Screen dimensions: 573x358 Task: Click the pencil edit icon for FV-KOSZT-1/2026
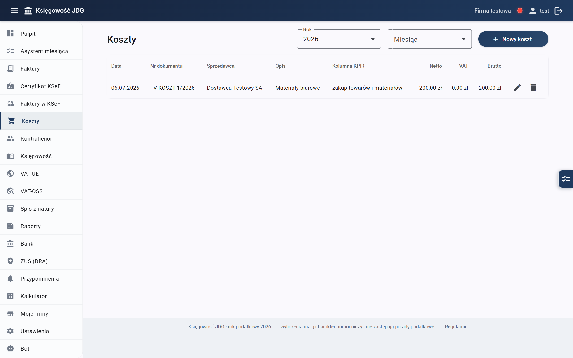pos(517,88)
